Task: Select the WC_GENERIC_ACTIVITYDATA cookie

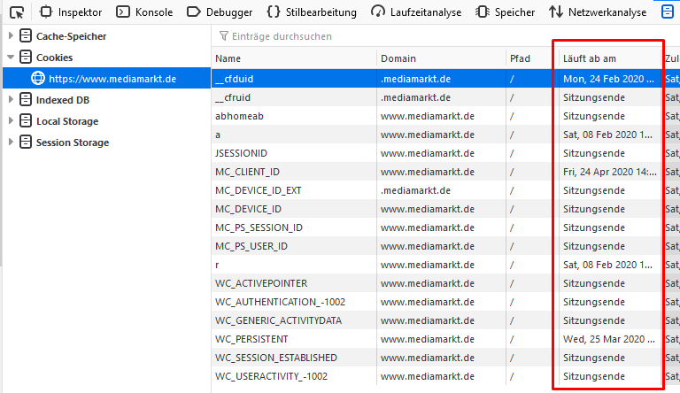Action: 445,321
